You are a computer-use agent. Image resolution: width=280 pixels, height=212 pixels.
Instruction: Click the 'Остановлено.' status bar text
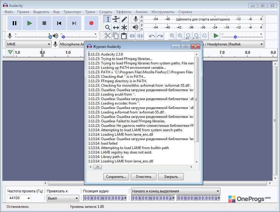click(18, 207)
